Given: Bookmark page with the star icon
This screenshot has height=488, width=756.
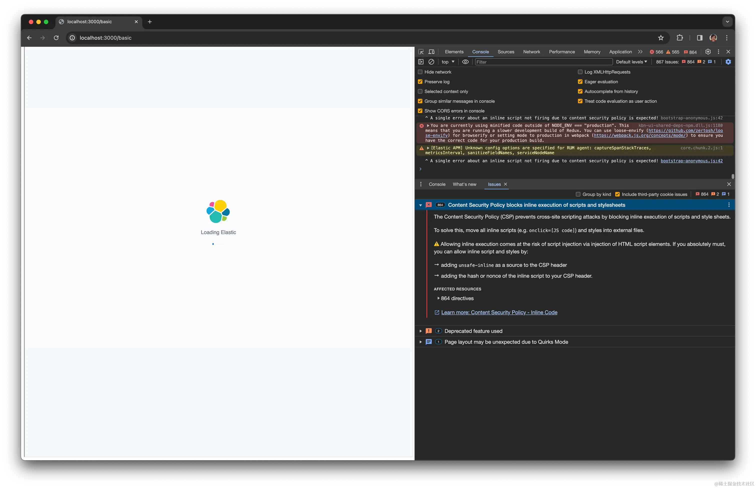Looking at the screenshot, I should [660, 38].
